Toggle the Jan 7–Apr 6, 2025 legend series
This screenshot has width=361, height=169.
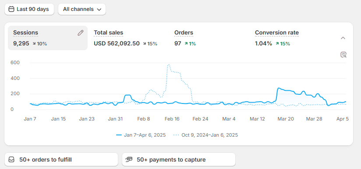(x=141, y=135)
